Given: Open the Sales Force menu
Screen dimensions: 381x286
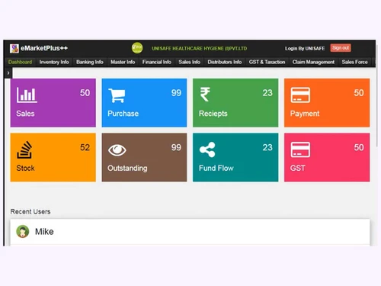Looking at the screenshot, I should coord(354,62).
